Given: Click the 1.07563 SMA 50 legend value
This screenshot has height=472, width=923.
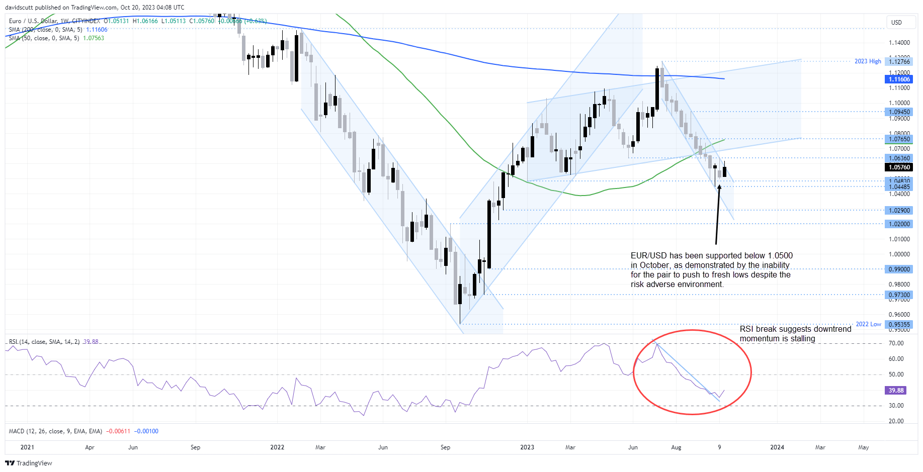Looking at the screenshot, I should click(94, 38).
